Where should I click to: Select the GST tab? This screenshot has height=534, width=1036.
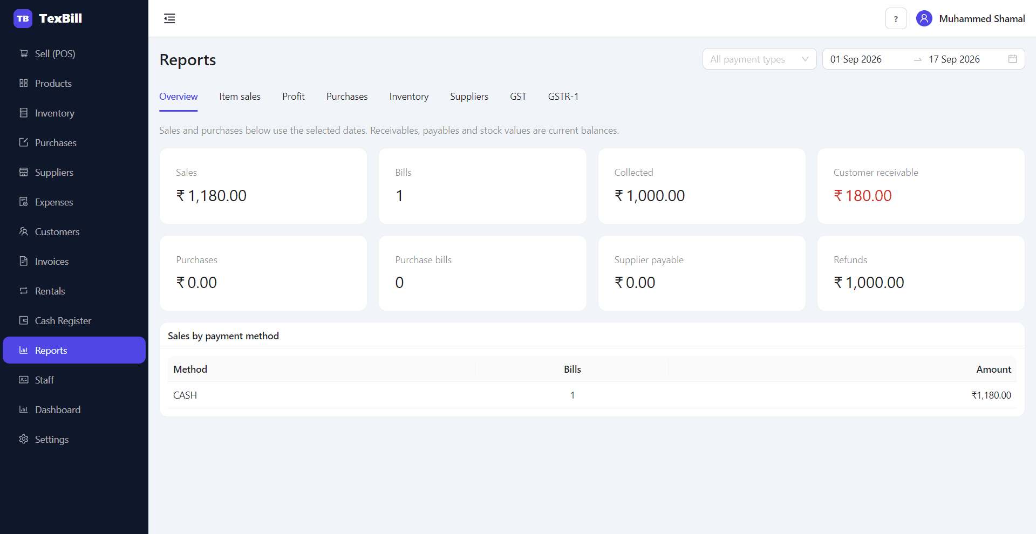point(518,97)
